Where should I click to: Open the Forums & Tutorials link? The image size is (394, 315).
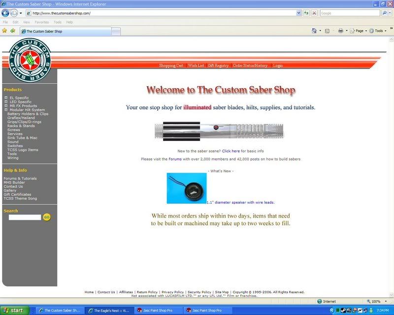click(20, 179)
